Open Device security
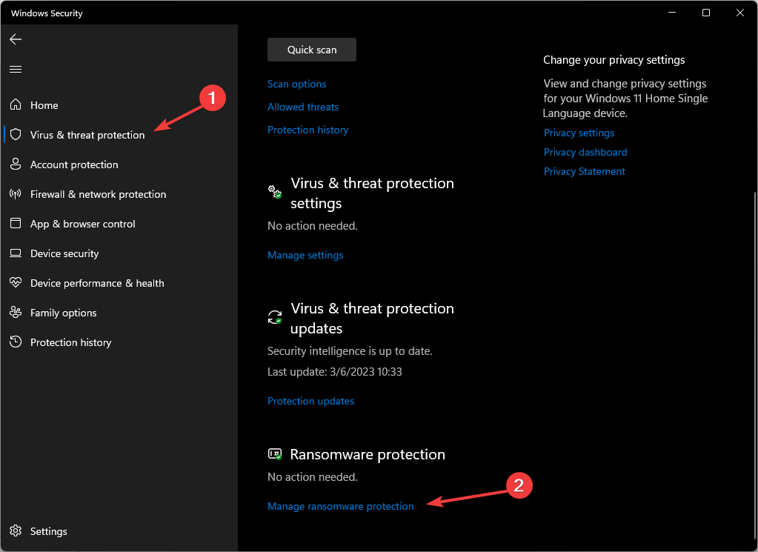758x552 pixels. click(x=64, y=253)
